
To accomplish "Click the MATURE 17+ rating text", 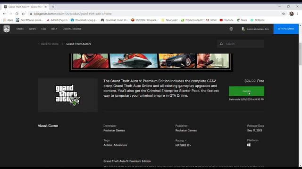I will 183,146.
